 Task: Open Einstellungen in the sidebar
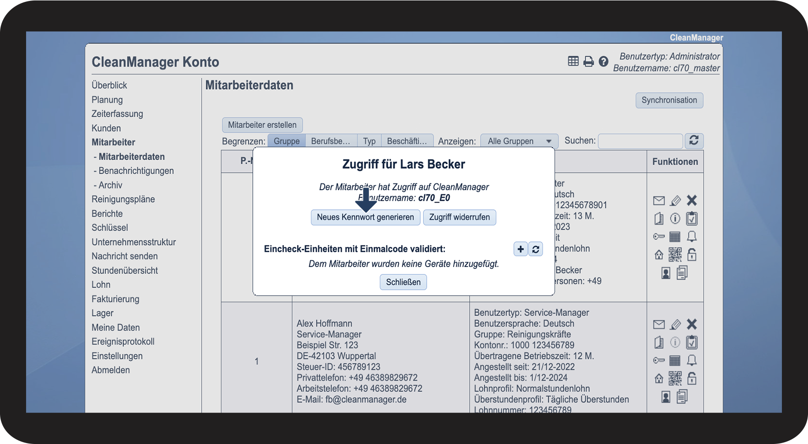(x=117, y=356)
